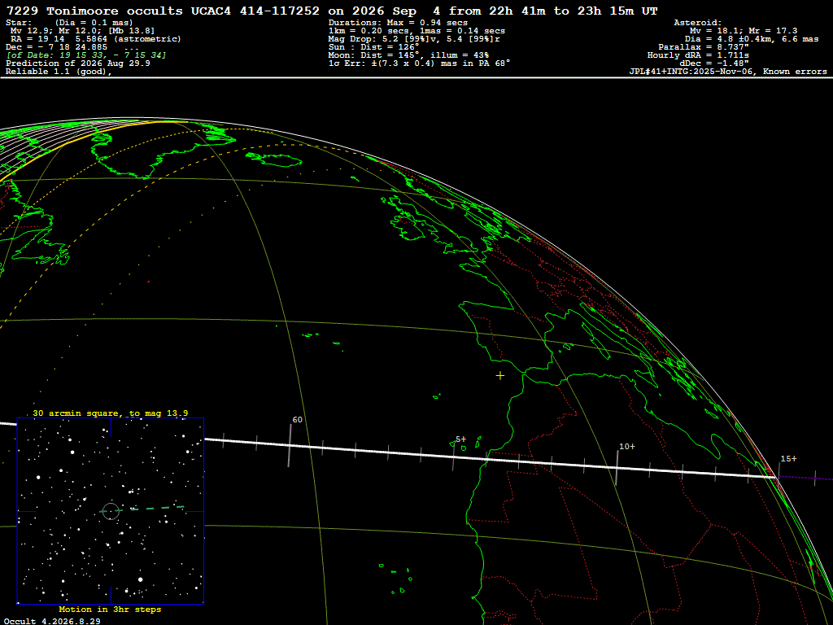
Task: Click the '30 arcmin square, to mag 13.9' label
Action: 111,413
